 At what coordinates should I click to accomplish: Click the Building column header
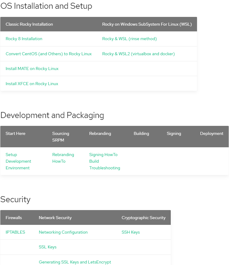coord(141,133)
